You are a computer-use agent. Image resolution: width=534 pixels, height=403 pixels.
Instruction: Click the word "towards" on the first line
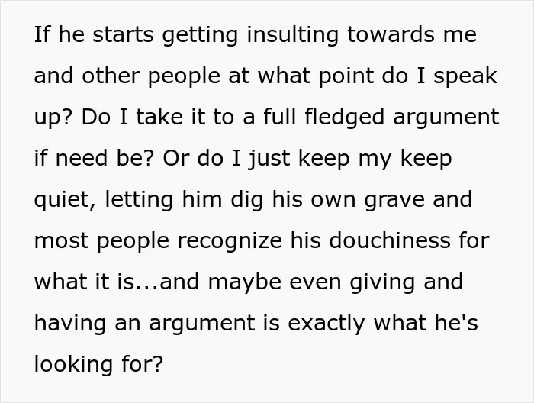pos(391,35)
